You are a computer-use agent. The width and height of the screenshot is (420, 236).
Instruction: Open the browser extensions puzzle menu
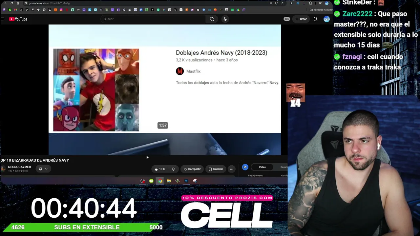tap(310, 3)
